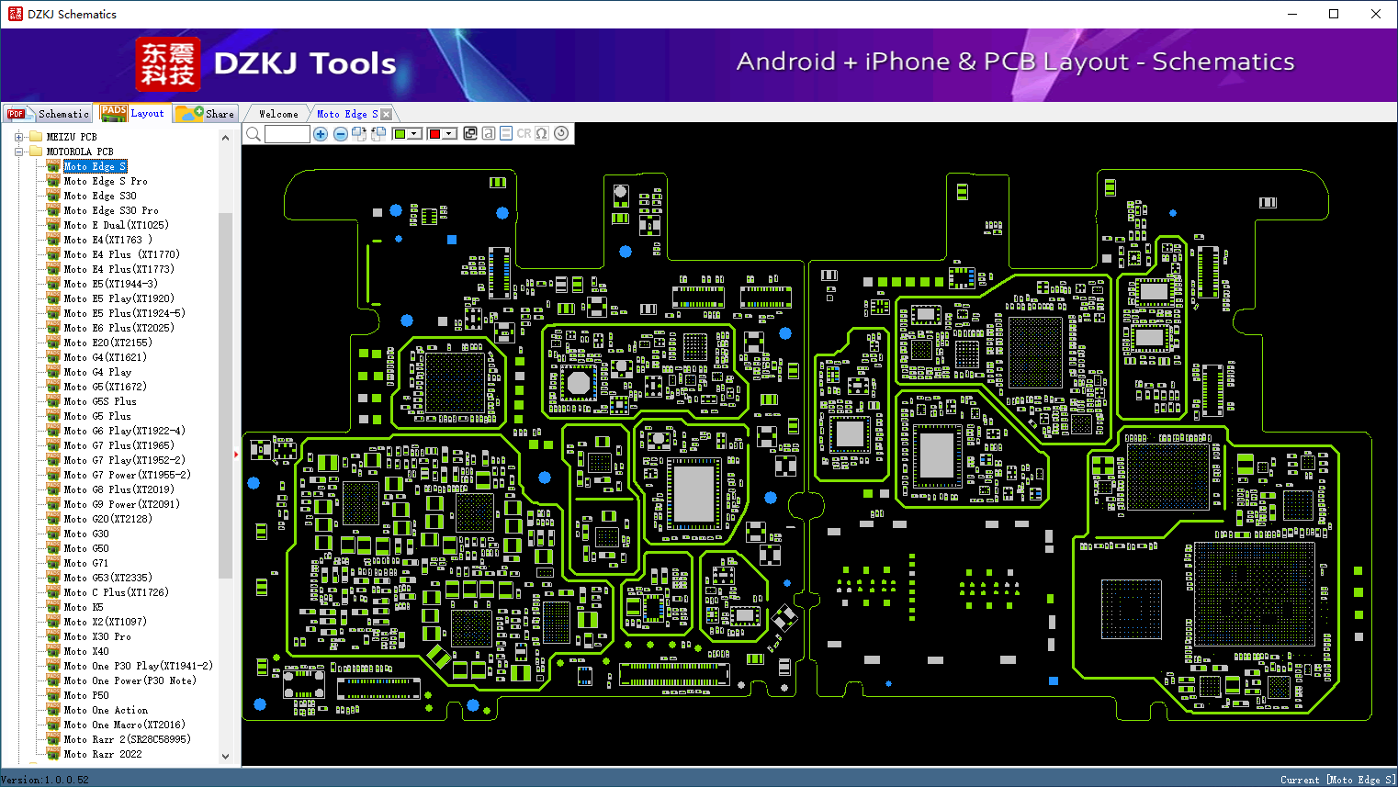Click the blue stacked-bars layer icon
This screenshot has width=1398, height=787.
click(506, 133)
